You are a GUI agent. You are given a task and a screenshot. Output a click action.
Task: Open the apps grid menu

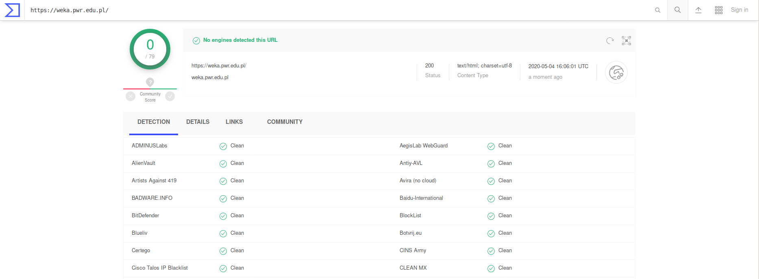tap(718, 10)
